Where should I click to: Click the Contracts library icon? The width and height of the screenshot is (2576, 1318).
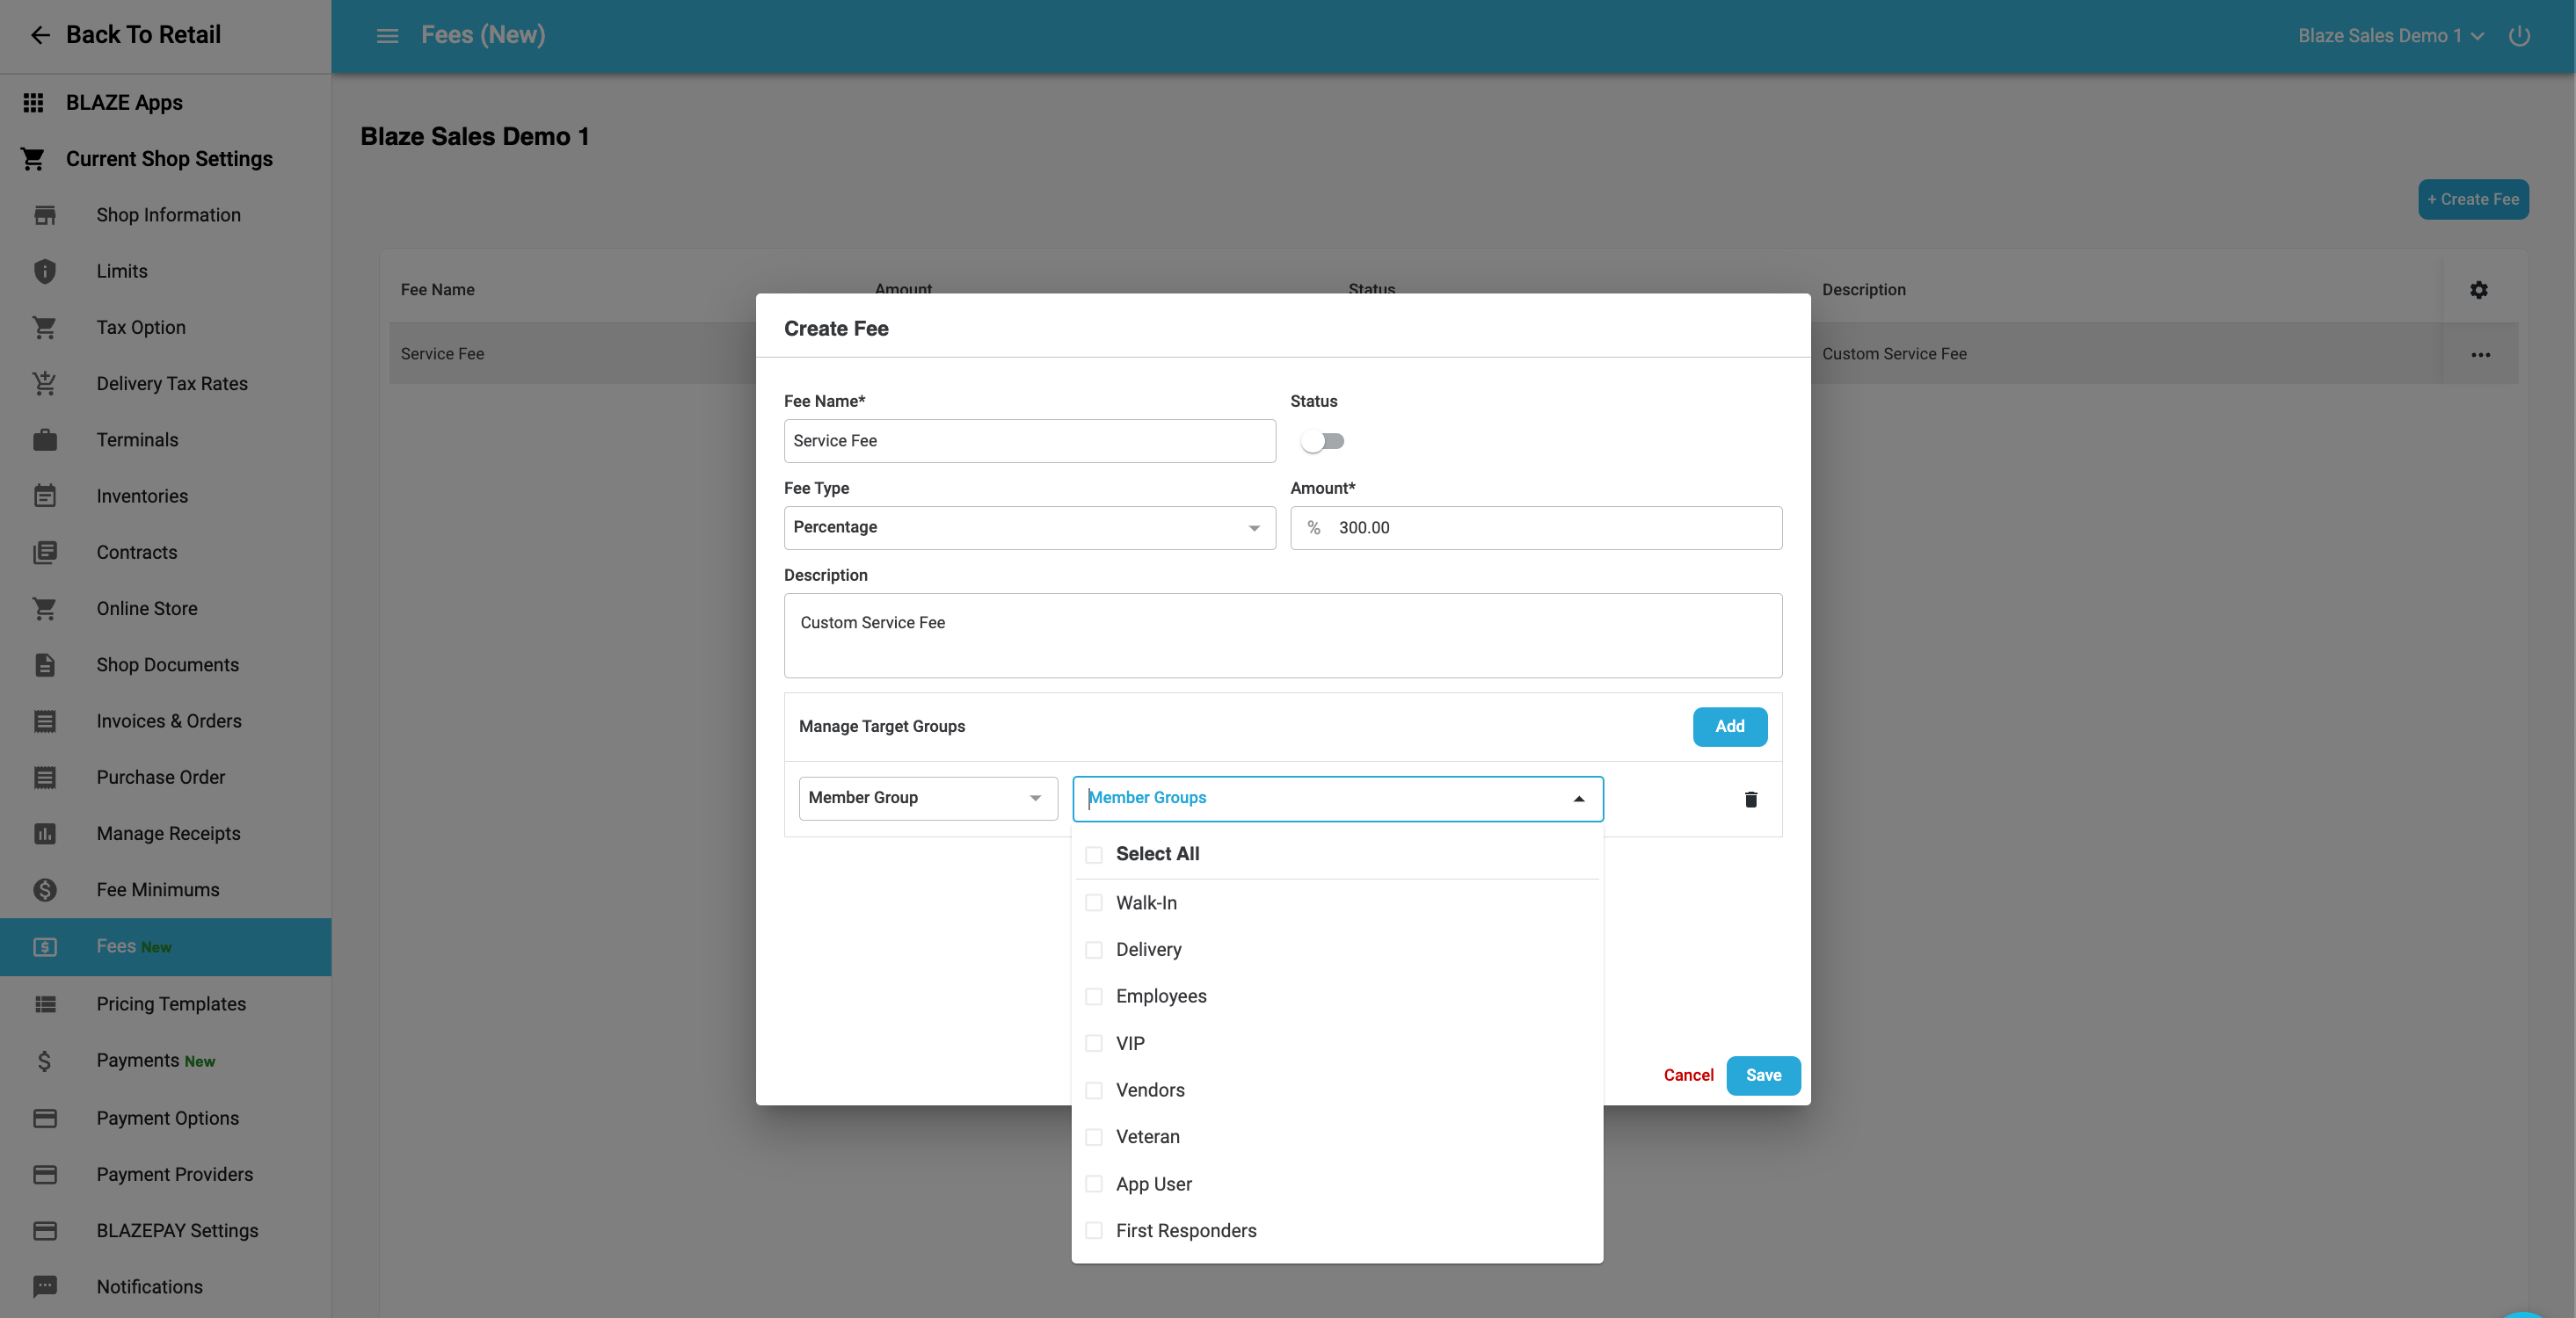click(45, 553)
